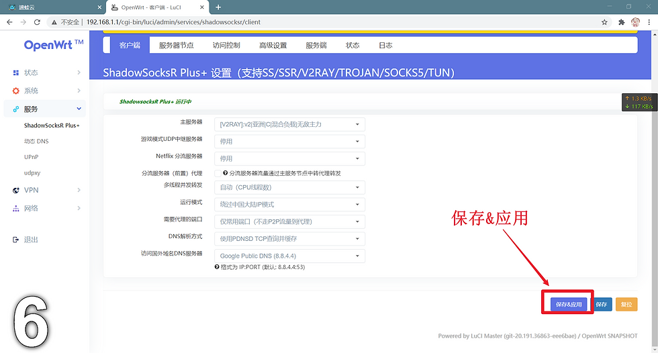The height and width of the screenshot is (353, 658).
Task: Switch to the 高级设置 tab
Action: tap(273, 45)
